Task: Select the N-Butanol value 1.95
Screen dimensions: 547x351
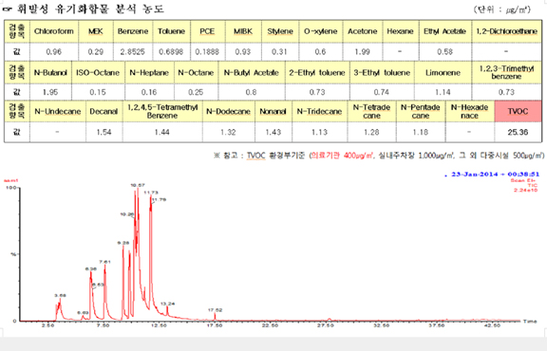Action: [x=50, y=92]
